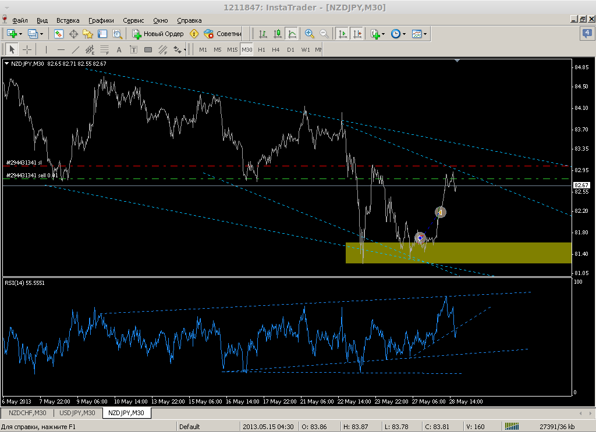Zoom in on the chart

click(310, 34)
